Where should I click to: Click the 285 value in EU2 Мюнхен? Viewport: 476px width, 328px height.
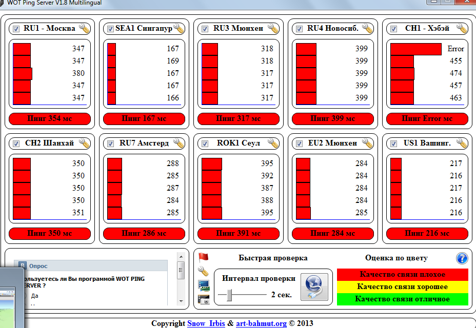tap(362, 212)
